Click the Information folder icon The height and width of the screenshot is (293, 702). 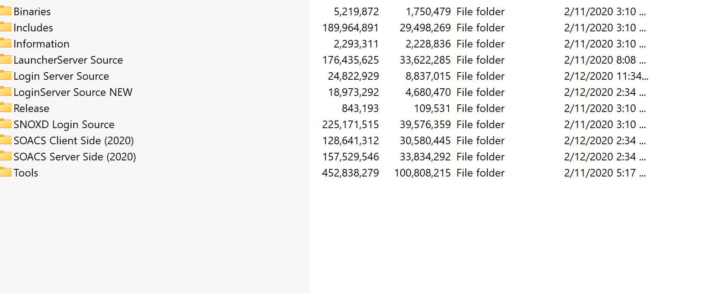[5, 44]
